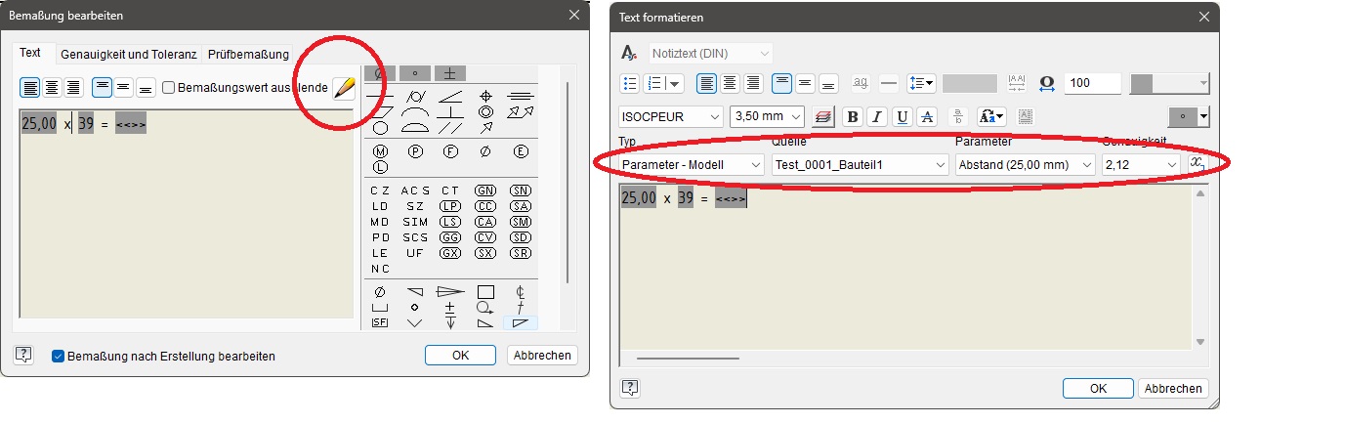This screenshot has width=1345, height=424.
Task: Open the text case change dropdown
Action: click(991, 116)
